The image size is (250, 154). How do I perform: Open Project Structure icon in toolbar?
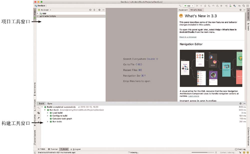point(239,6)
